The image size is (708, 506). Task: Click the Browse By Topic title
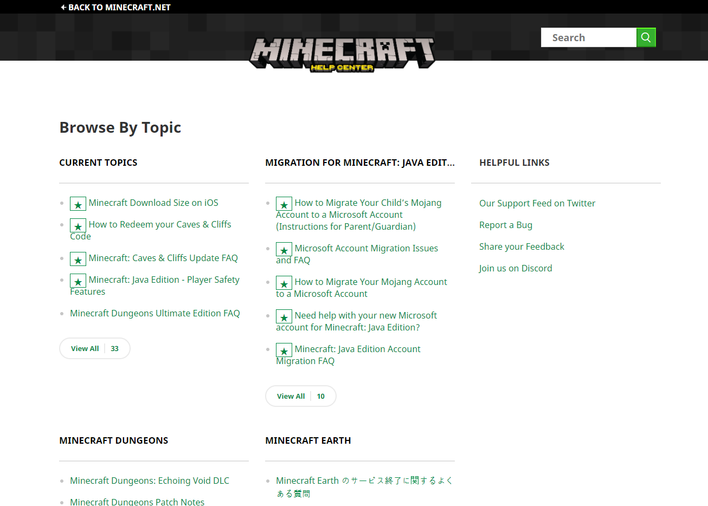pyautogui.click(x=120, y=127)
